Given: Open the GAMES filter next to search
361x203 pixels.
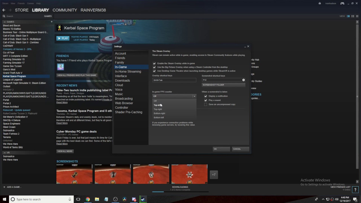Looking at the screenshot, I should 48,16.
